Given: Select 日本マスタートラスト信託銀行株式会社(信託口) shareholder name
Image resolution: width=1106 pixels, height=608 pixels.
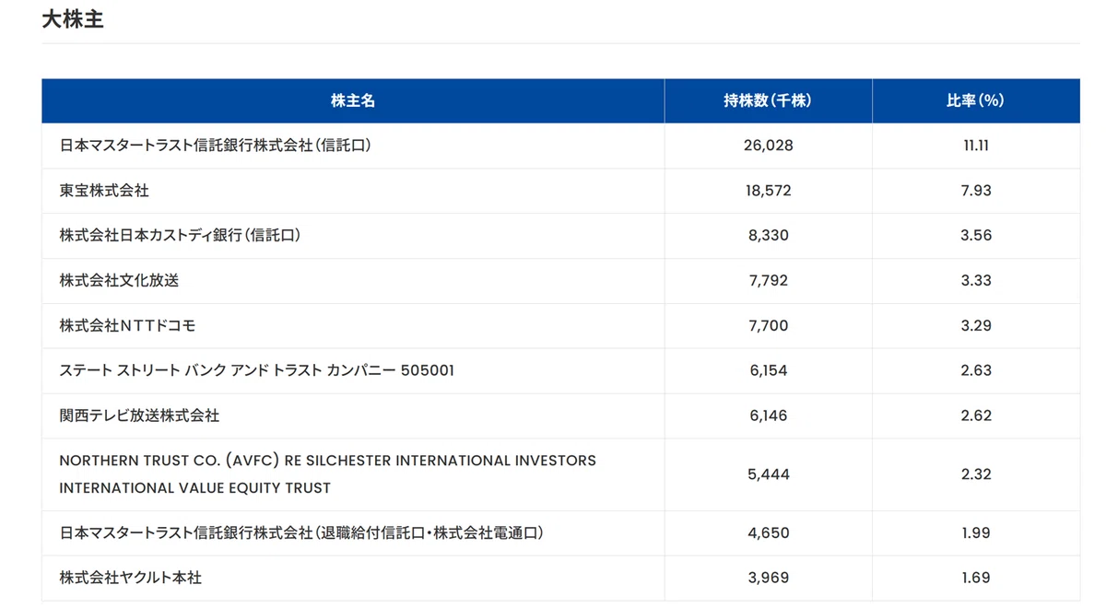Looking at the screenshot, I should 216,146.
